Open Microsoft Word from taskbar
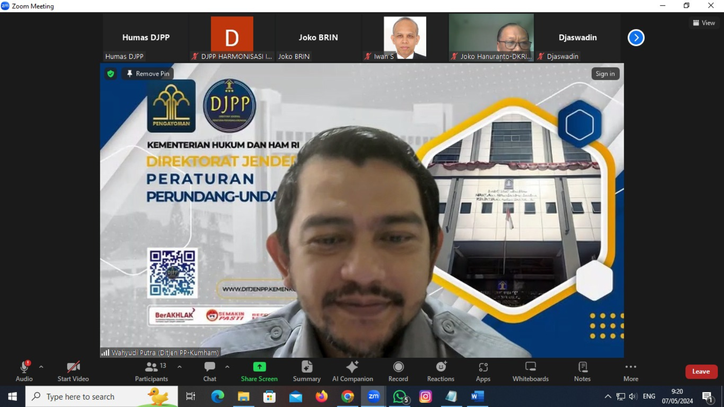This screenshot has width=724, height=407. click(477, 396)
